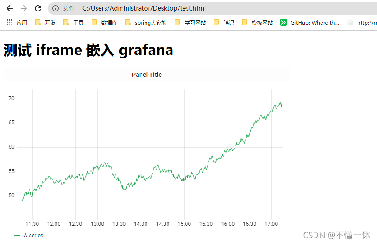The width and height of the screenshot is (377, 243).
Task: Open the http:// bookmark link
Action: tap(362, 22)
